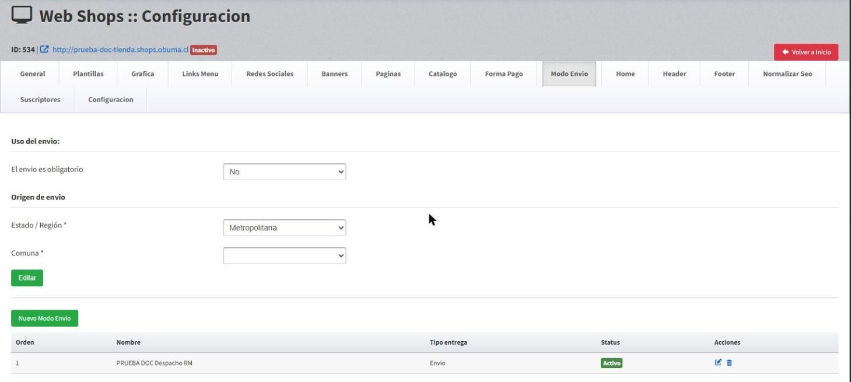Open the Suscriptores tab
This screenshot has height=382, width=851.
[x=40, y=100]
